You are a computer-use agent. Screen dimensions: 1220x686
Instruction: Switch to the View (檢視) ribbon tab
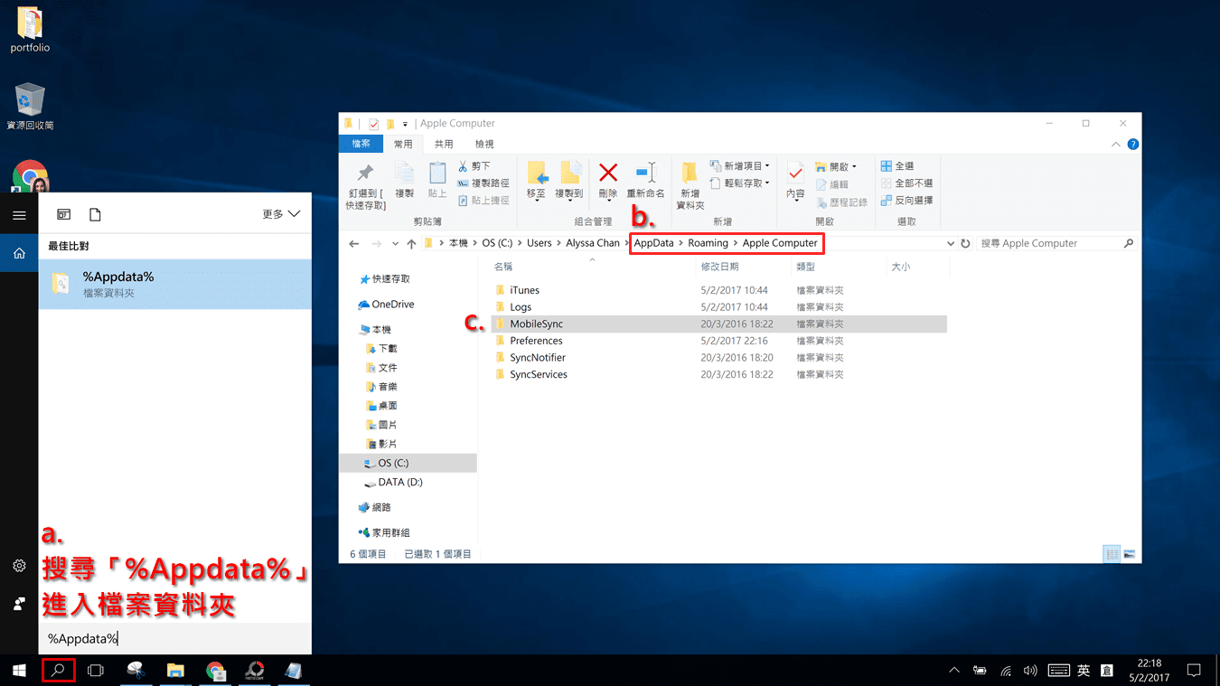(484, 144)
